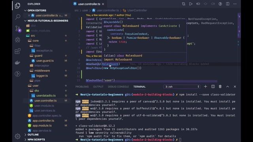Click the new terminal plus icon

click(206, 87)
